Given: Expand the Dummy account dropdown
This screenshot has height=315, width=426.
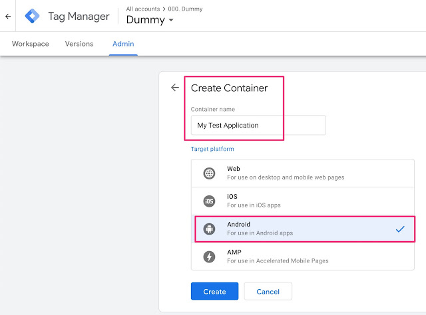Looking at the screenshot, I should point(150,21).
